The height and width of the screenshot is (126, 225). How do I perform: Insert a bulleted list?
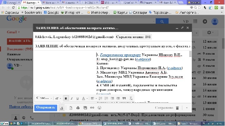point(106,98)
